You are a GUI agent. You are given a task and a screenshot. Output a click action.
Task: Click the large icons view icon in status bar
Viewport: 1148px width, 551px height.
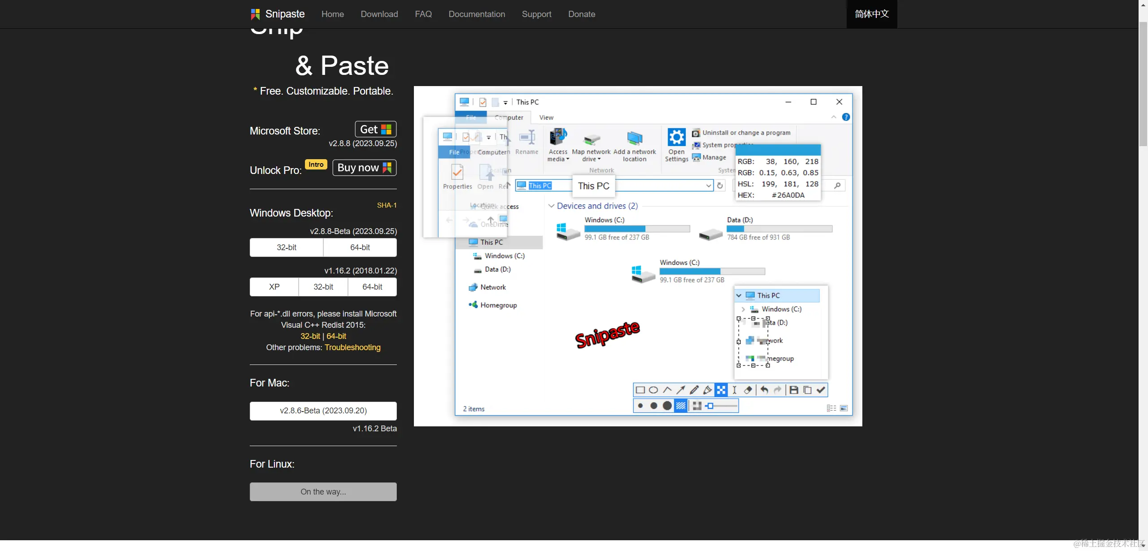(x=844, y=408)
